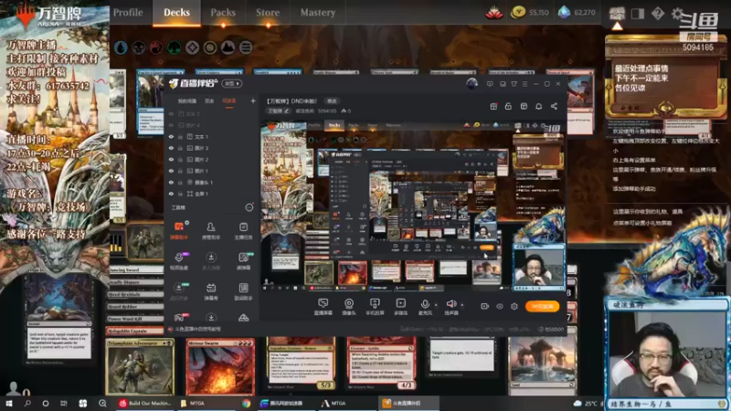731x411 pixels.
Task: Hide the 全屏 1 layer
Action: tap(171, 194)
